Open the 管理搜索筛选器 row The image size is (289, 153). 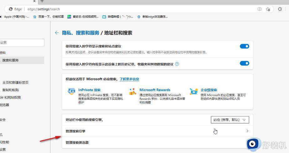coord(157,142)
